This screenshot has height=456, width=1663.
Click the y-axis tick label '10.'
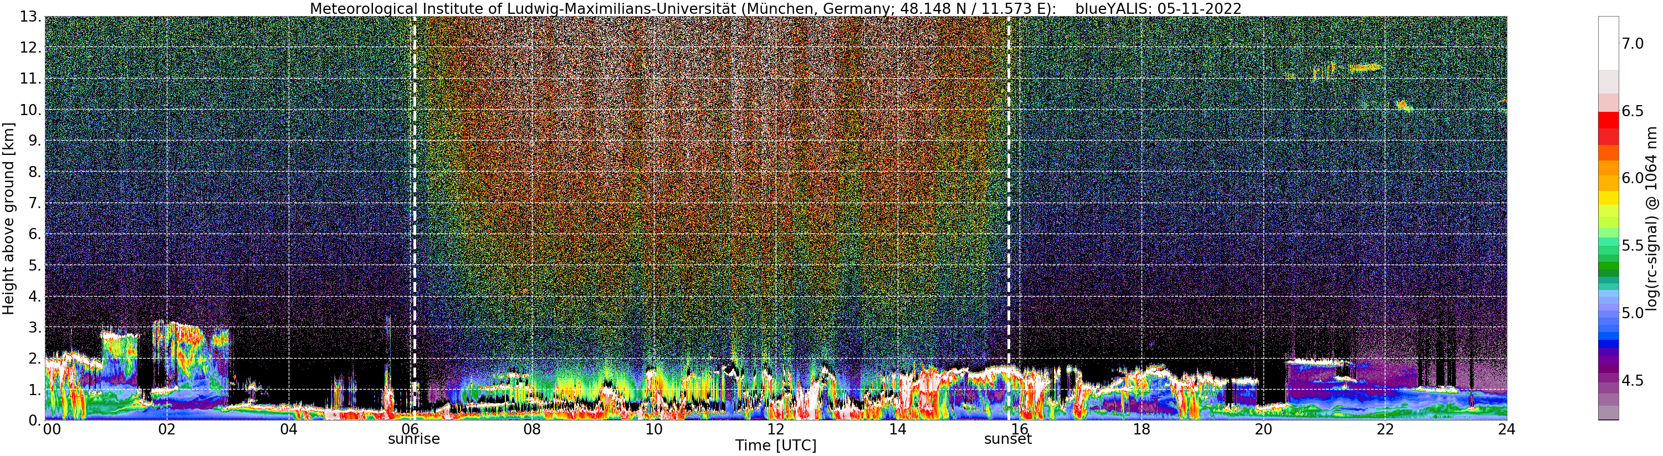(x=30, y=110)
